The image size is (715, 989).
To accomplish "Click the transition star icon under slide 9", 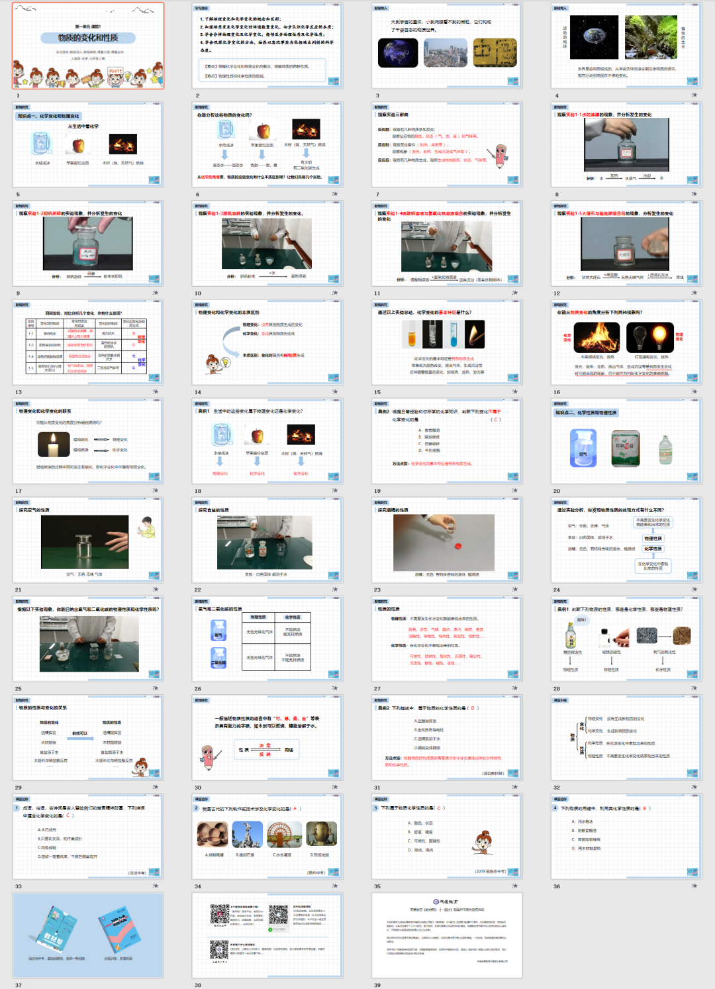I will tap(156, 293).
